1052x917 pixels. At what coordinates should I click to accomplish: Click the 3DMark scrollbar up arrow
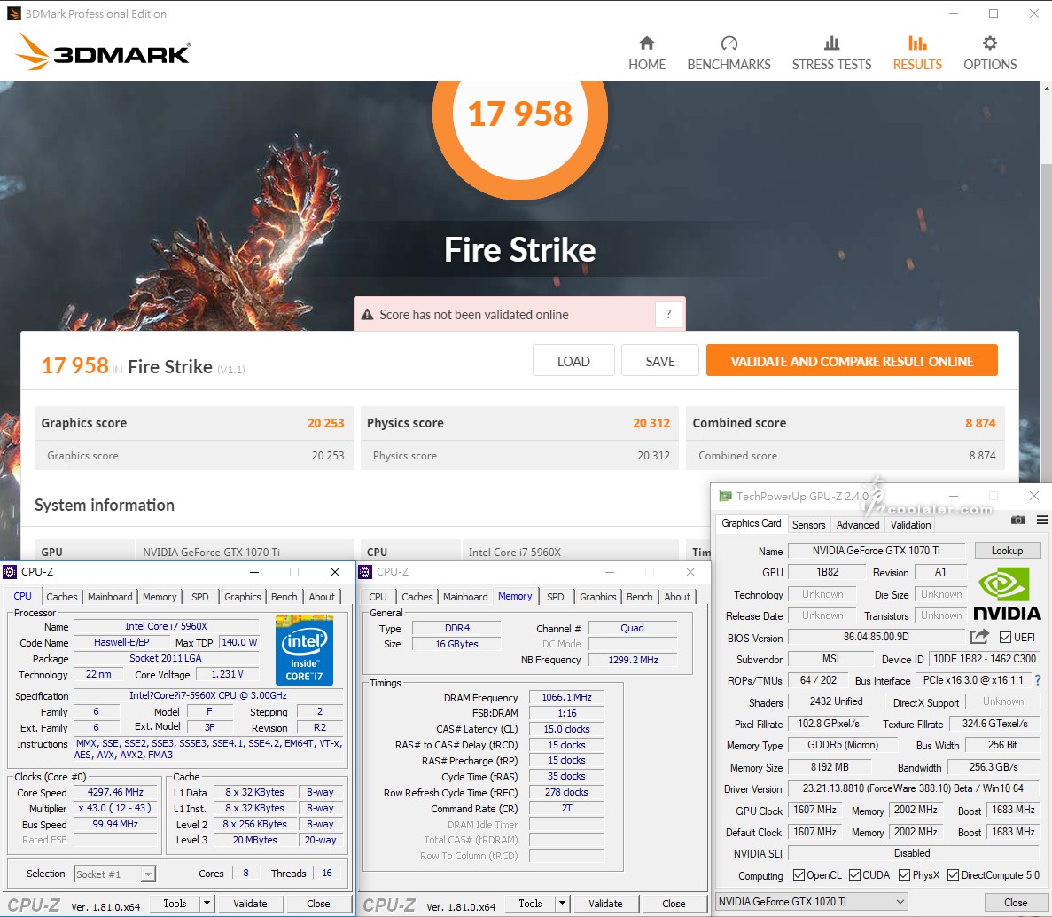point(1046,88)
